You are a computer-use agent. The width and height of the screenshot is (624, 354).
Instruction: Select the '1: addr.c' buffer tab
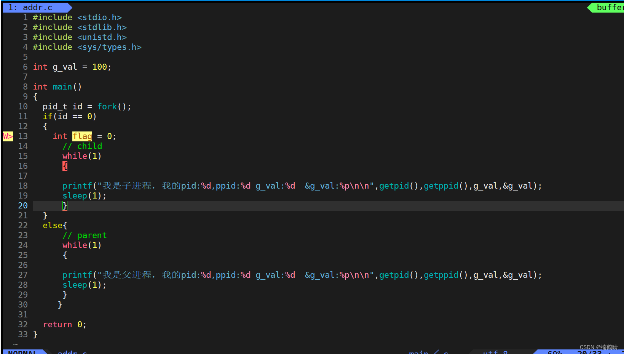[37, 7]
